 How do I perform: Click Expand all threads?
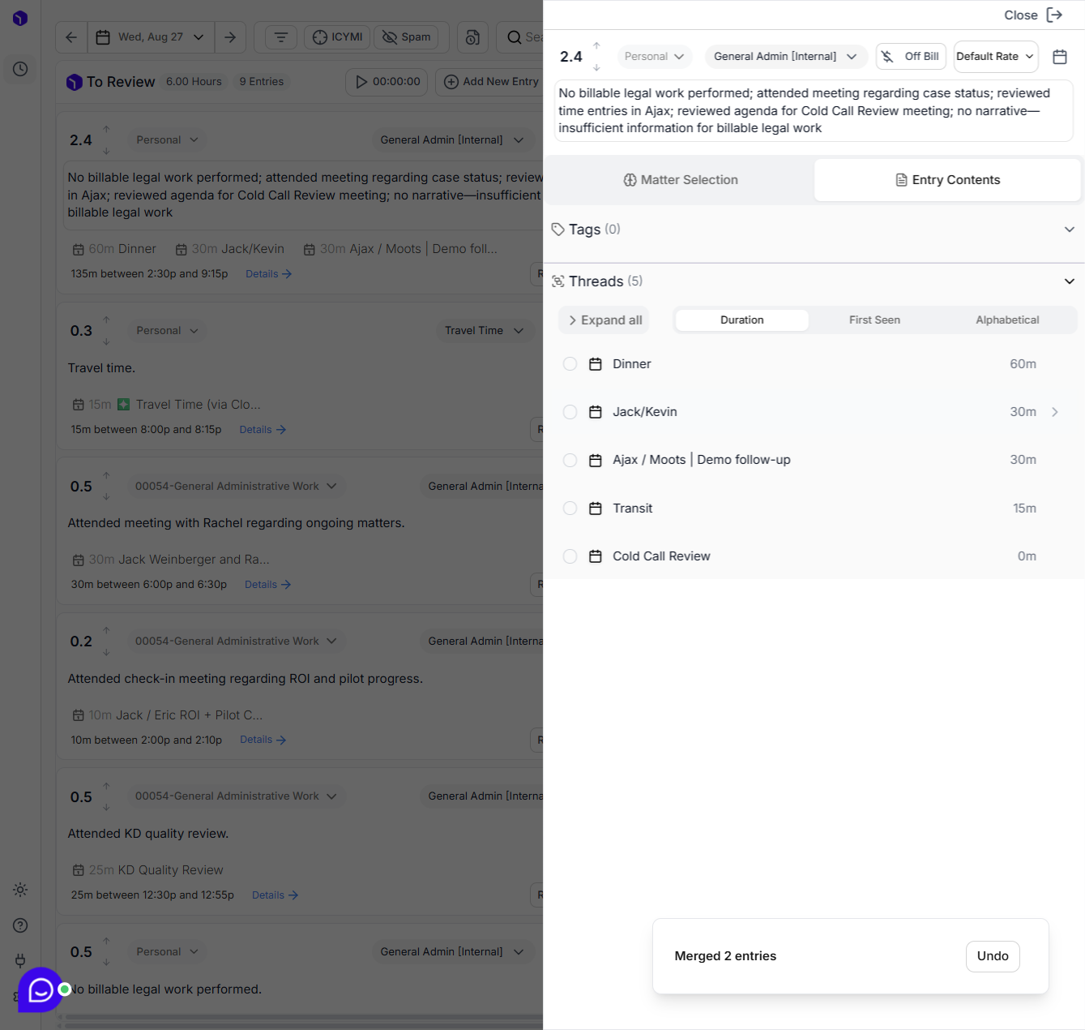(x=604, y=320)
